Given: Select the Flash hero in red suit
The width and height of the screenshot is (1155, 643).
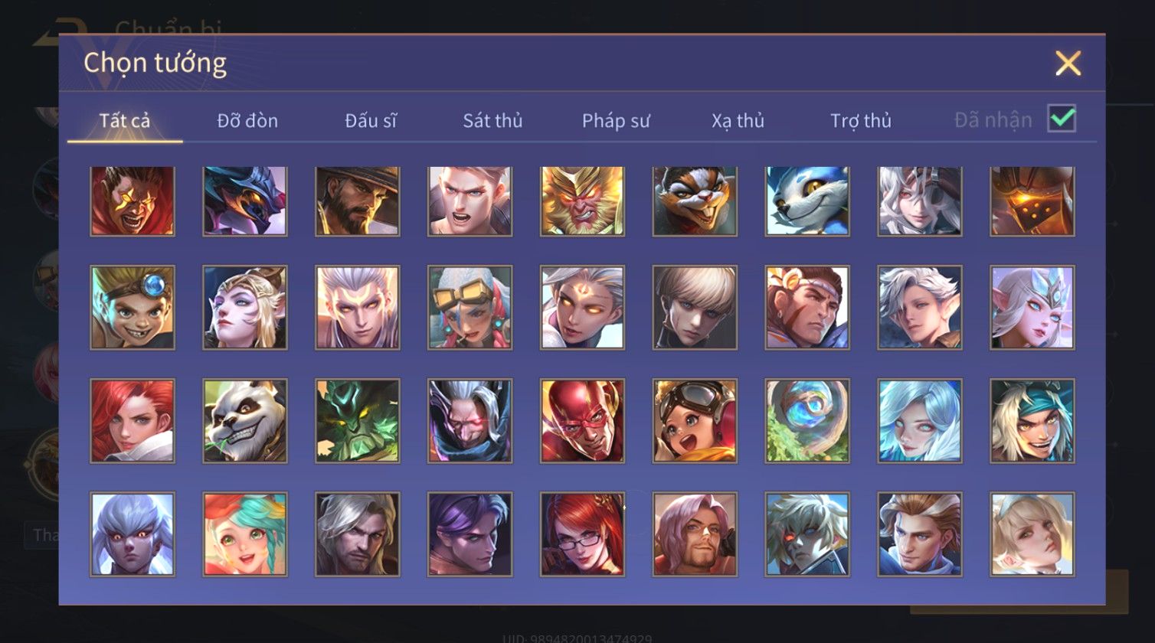Looking at the screenshot, I should pos(582,421).
